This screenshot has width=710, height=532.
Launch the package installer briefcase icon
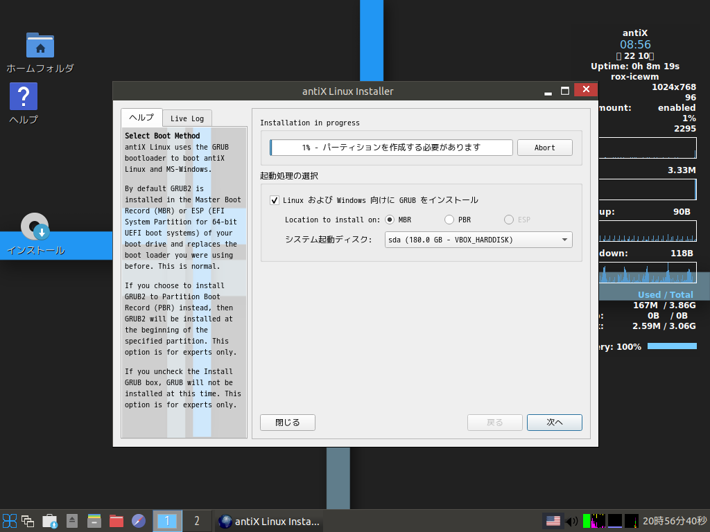[50, 521]
